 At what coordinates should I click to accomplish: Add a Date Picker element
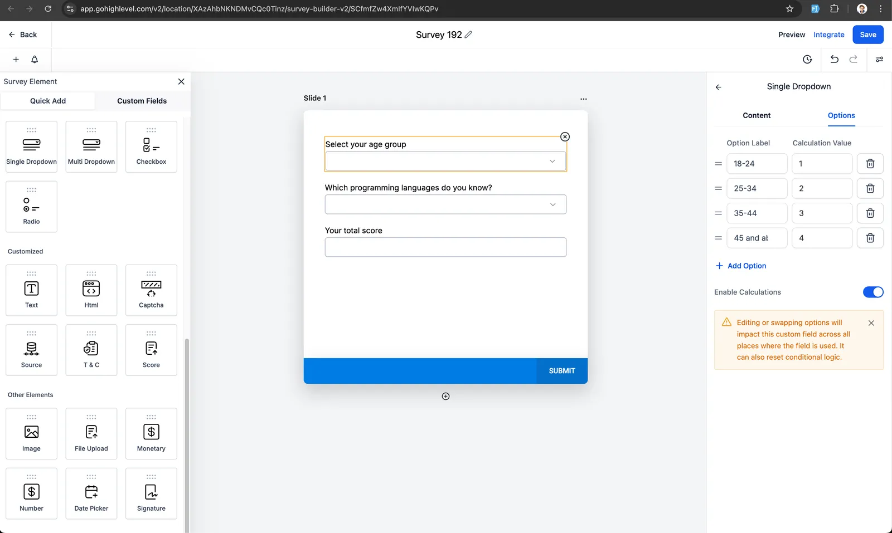point(91,493)
